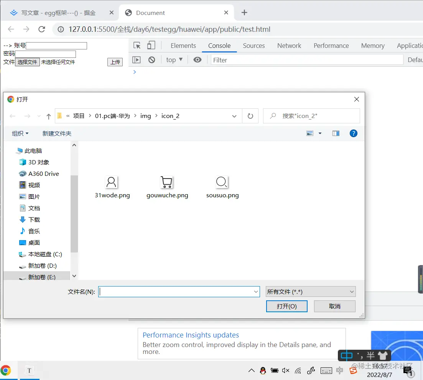Open the Sources tab
This screenshot has height=380, width=423.
(254, 46)
